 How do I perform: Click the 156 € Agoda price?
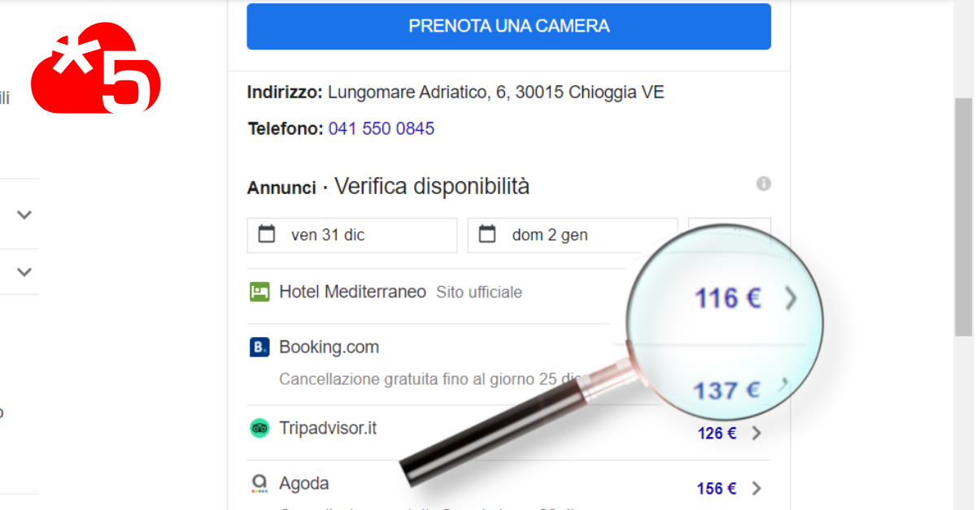tap(717, 489)
